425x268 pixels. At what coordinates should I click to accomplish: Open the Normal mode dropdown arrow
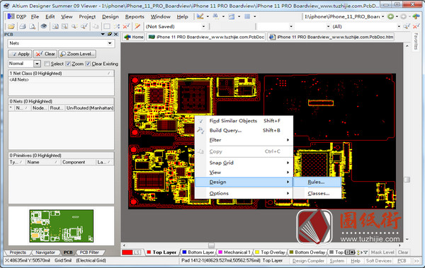pos(37,64)
